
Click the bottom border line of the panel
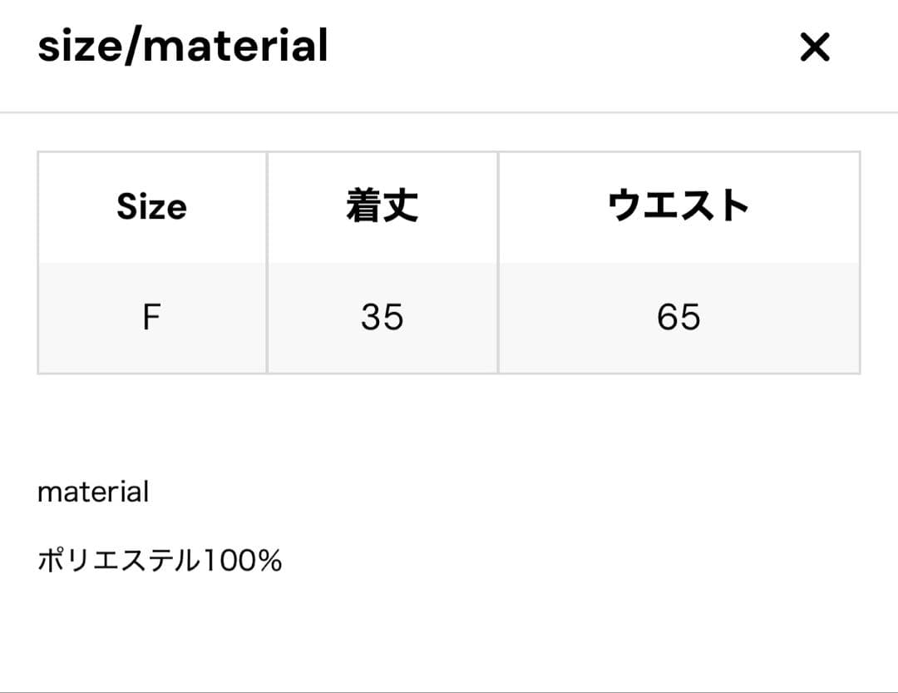(449, 691)
